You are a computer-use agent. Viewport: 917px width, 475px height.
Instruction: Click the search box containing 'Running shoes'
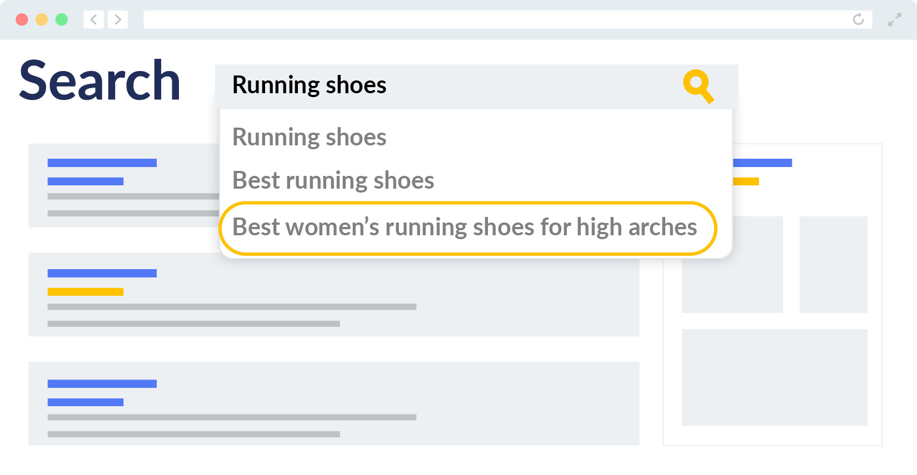(476, 87)
